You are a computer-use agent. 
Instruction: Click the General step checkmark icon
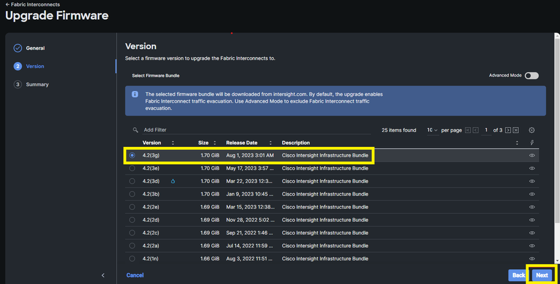17,48
